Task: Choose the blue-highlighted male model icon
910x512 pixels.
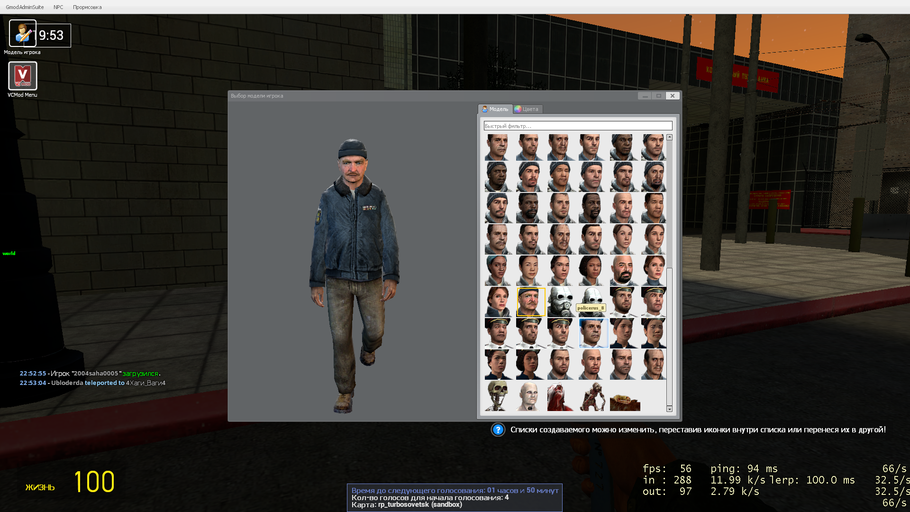Action: [593, 333]
